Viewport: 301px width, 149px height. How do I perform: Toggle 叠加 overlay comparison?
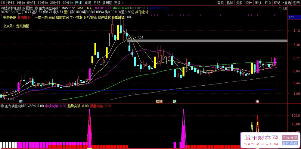pos(230,3)
